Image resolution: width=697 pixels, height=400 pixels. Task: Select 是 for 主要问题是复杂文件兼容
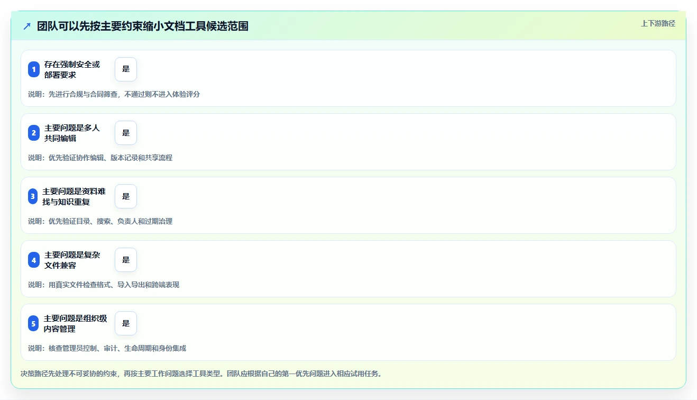[x=126, y=260]
